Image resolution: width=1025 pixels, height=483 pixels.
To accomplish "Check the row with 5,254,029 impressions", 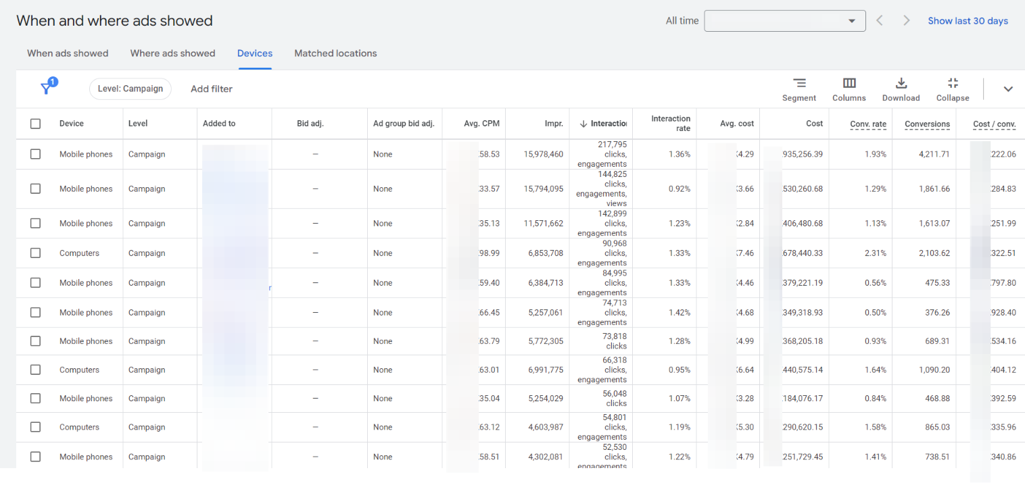I will (35, 398).
